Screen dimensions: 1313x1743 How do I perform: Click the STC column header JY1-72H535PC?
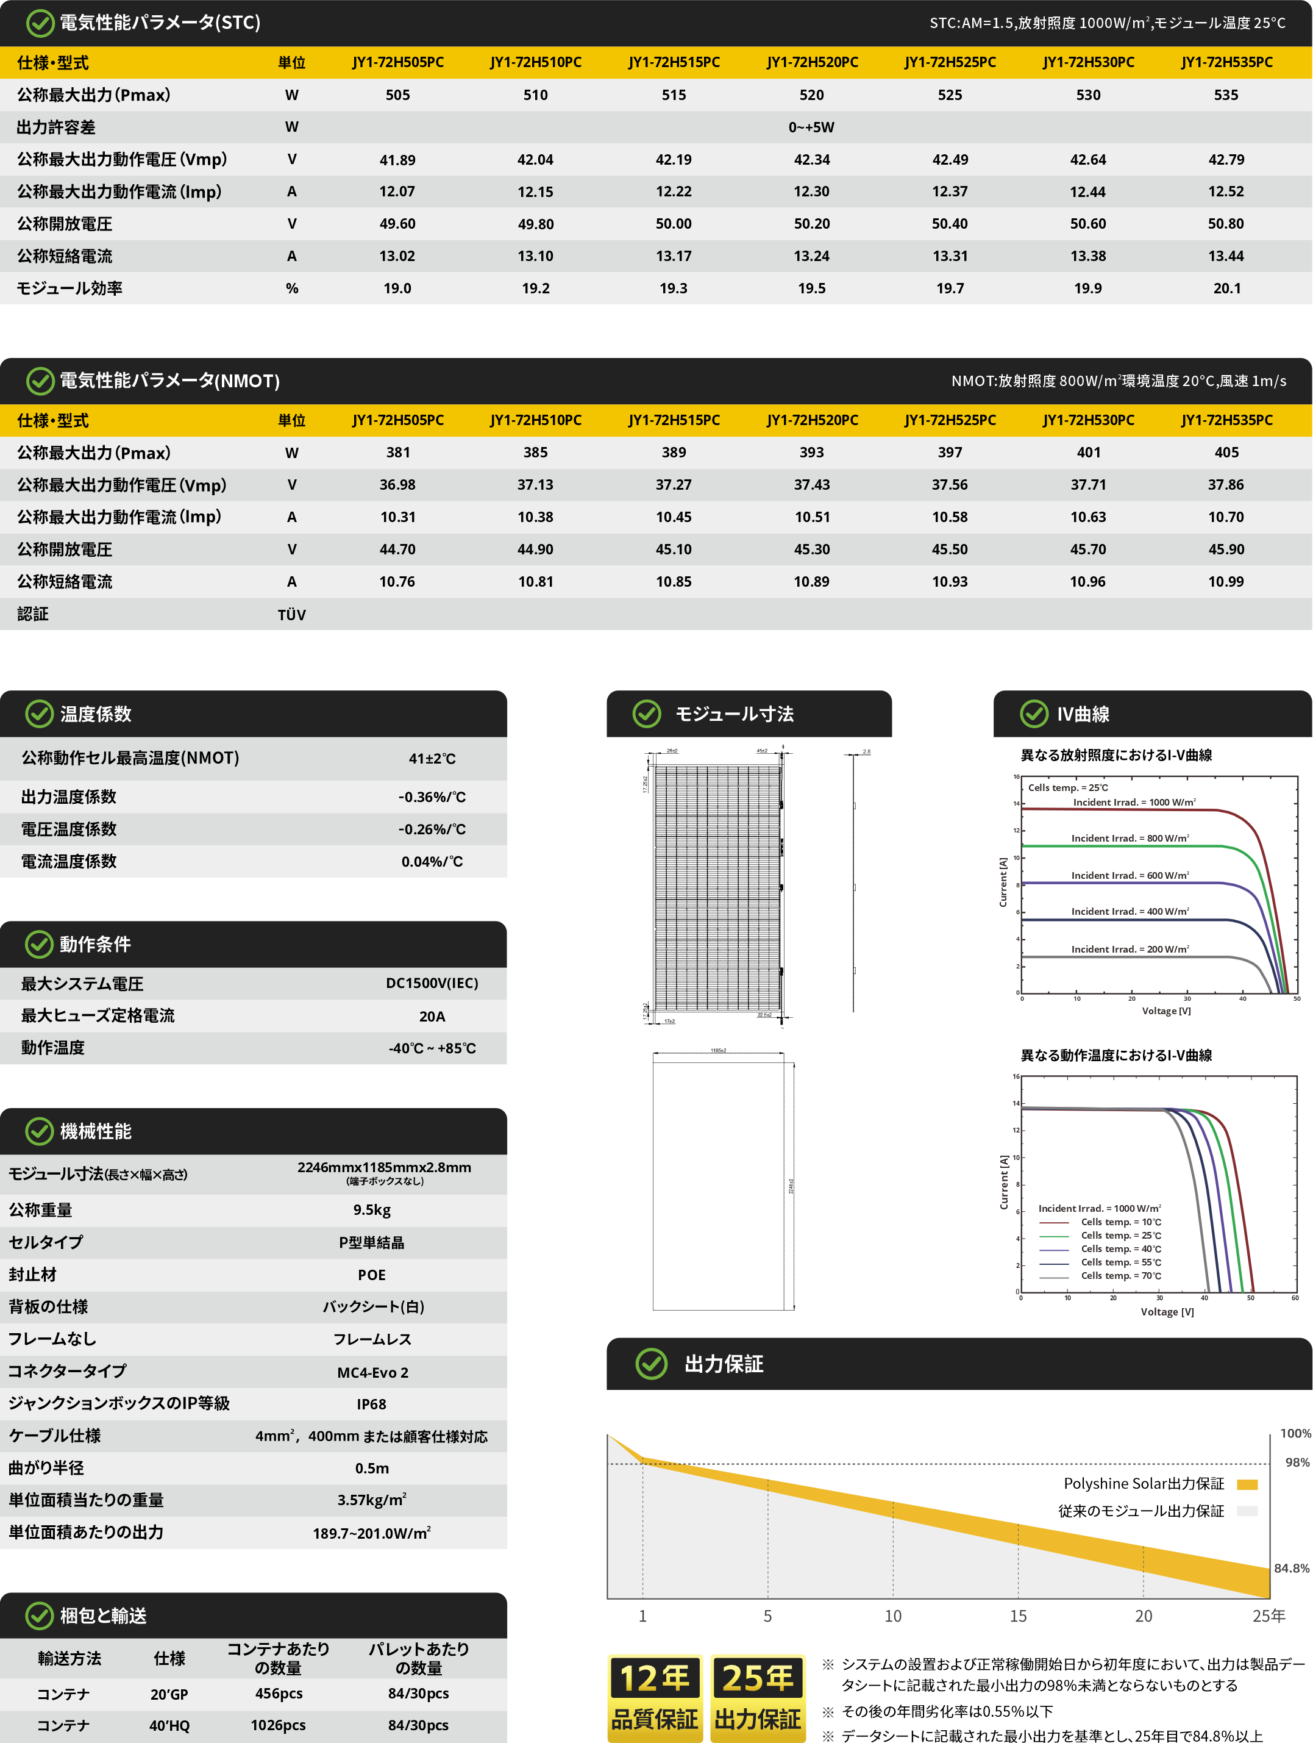pyautogui.click(x=1226, y=62)
